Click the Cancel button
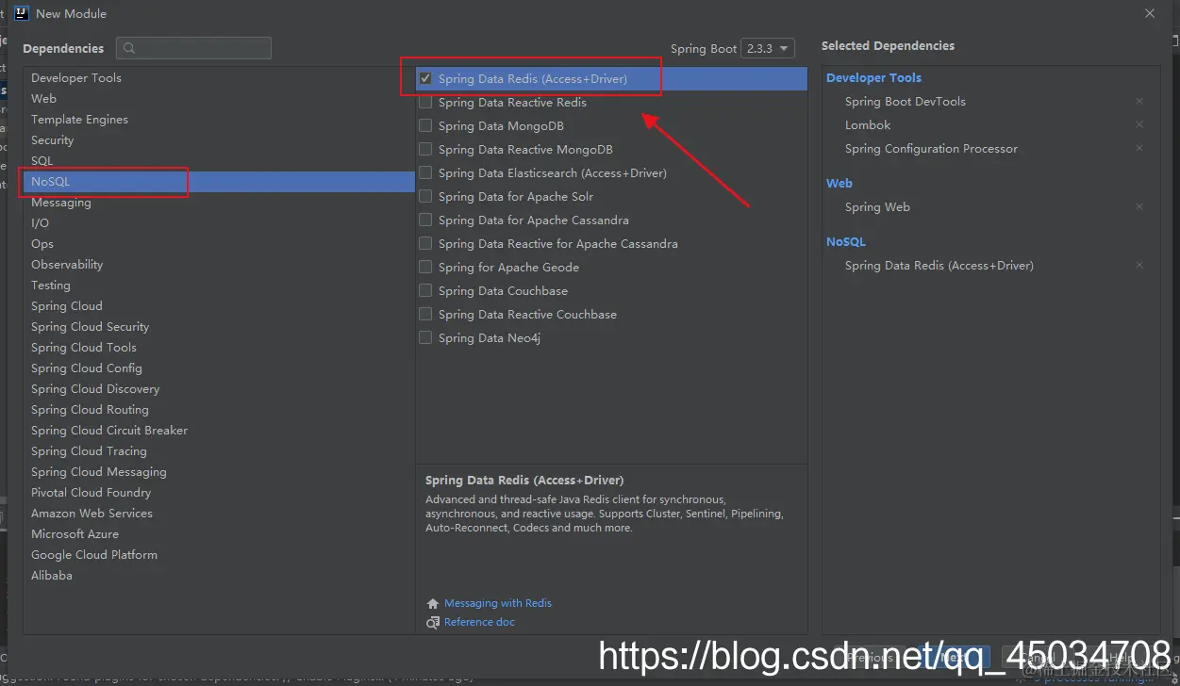 (1038, 657)
